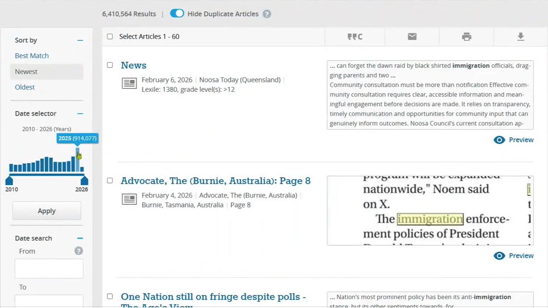Email selected articles via envelope icon
Viewport: 548px width, 308px height.
tap(412, 37)
